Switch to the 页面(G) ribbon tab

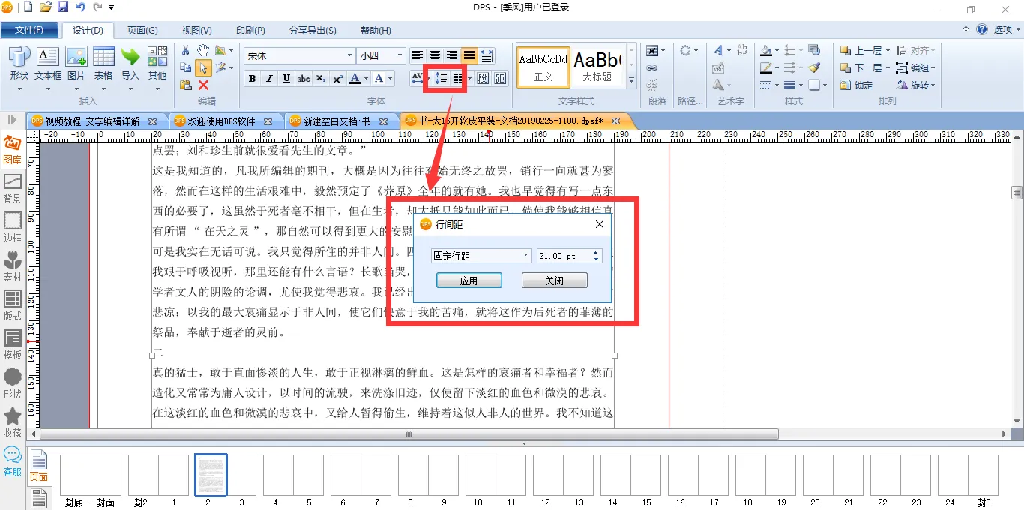pyautogui.click(x=142, y=30)
